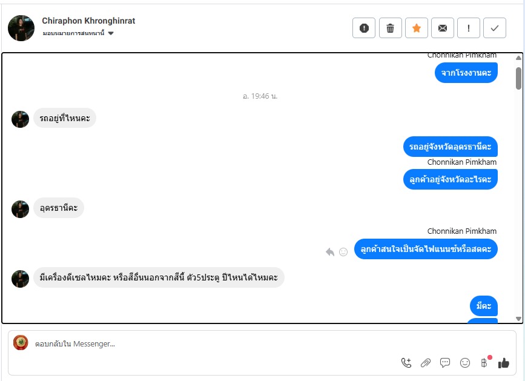Attach a file using paperclip icon
The image size is (525, 381).
click(x=426, y=363)
